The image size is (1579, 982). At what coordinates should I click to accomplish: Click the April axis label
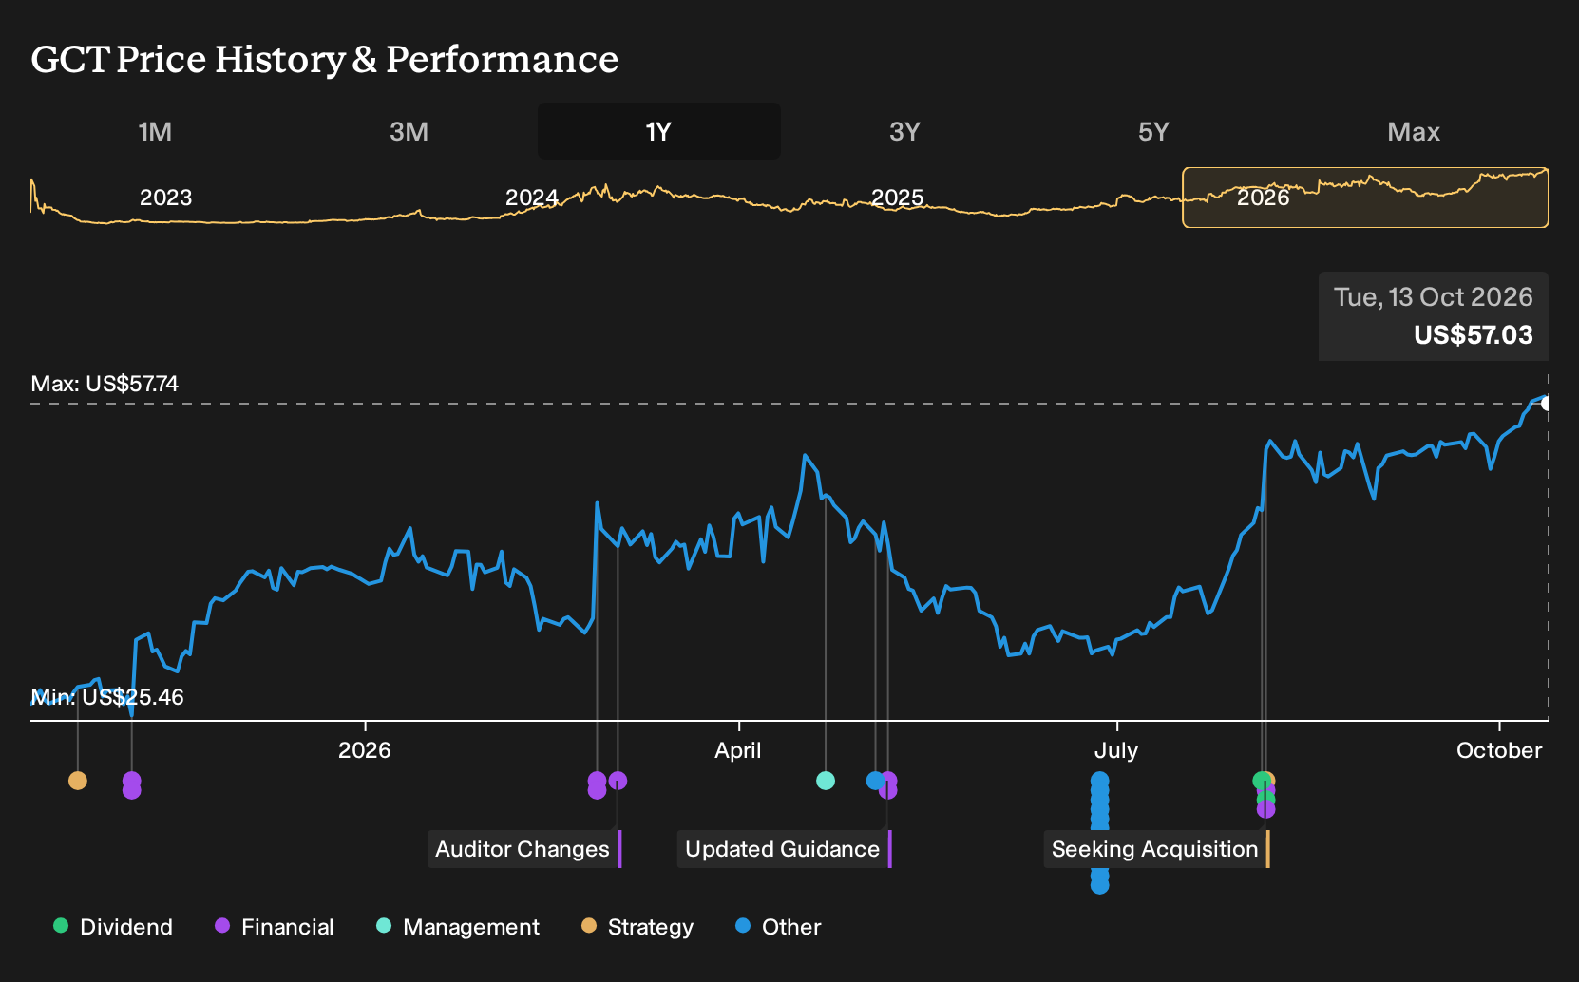[738, 750]
